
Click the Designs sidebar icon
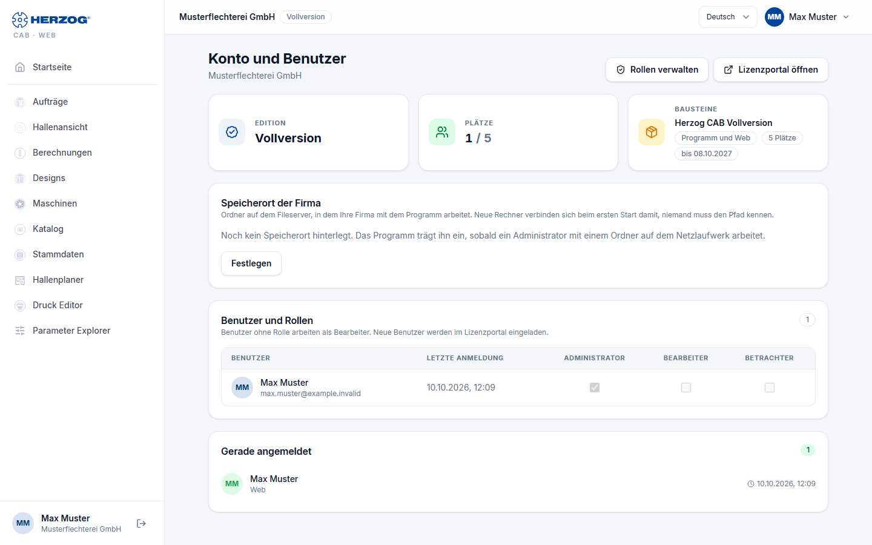click(20, 178)
